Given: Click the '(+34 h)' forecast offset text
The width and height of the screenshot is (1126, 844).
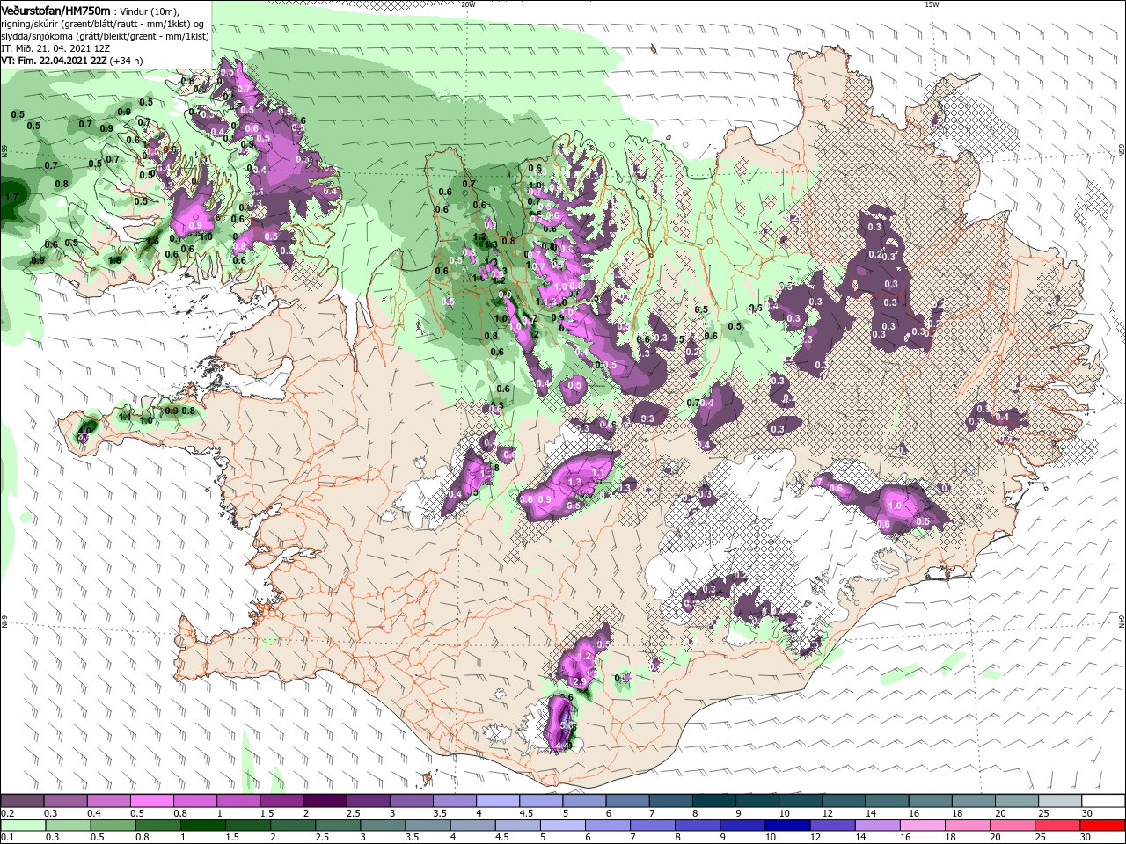Looking at the screenshot, I should click(127, 62).
